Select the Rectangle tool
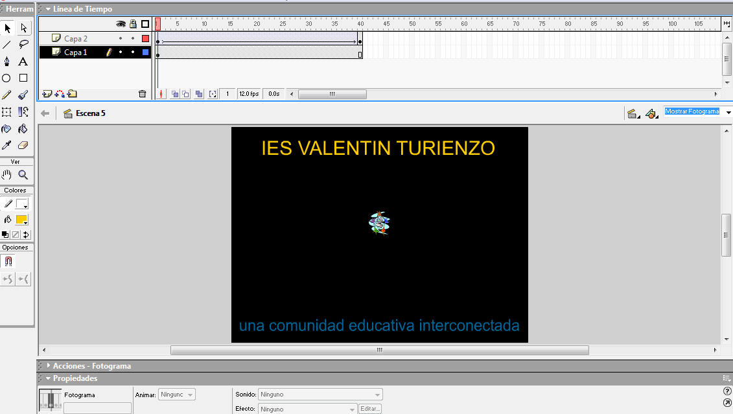 pyautogui.click(x=23, y=78)
